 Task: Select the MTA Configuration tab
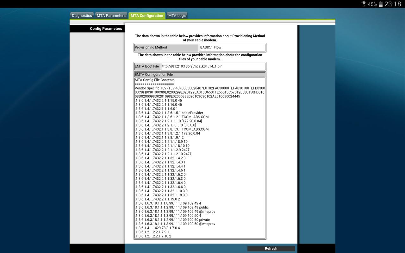[147, 15]
